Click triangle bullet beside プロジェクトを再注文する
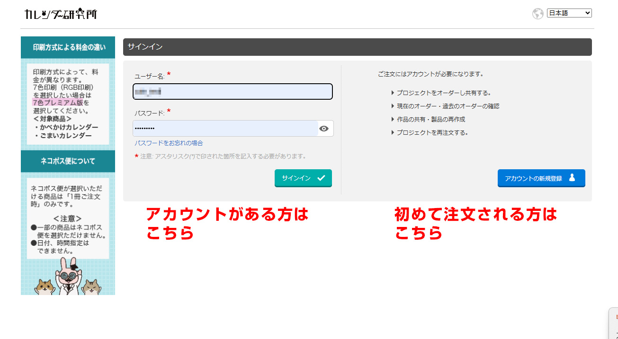Image resolution: width=618 pixels, height=339 pixels. click(x=393, y=133)
